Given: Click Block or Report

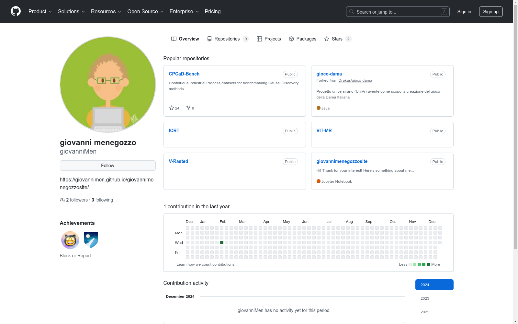Looking at the screenshot, I should pyautogui.click(x=75, y=256).
